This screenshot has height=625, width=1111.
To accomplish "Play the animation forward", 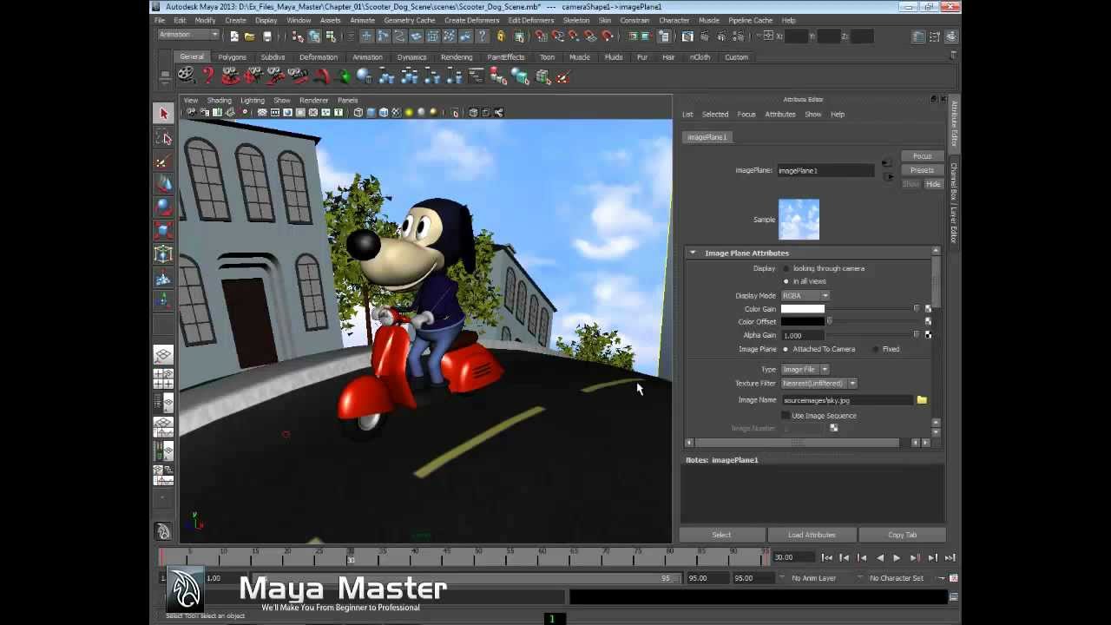I will (x=897, y=557).
